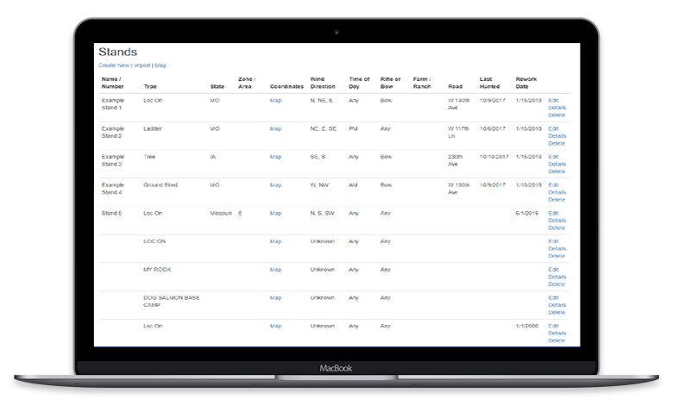This screenshot has height=405, width=673.
Task: Open the Map link beside Import
Action: 160,65
